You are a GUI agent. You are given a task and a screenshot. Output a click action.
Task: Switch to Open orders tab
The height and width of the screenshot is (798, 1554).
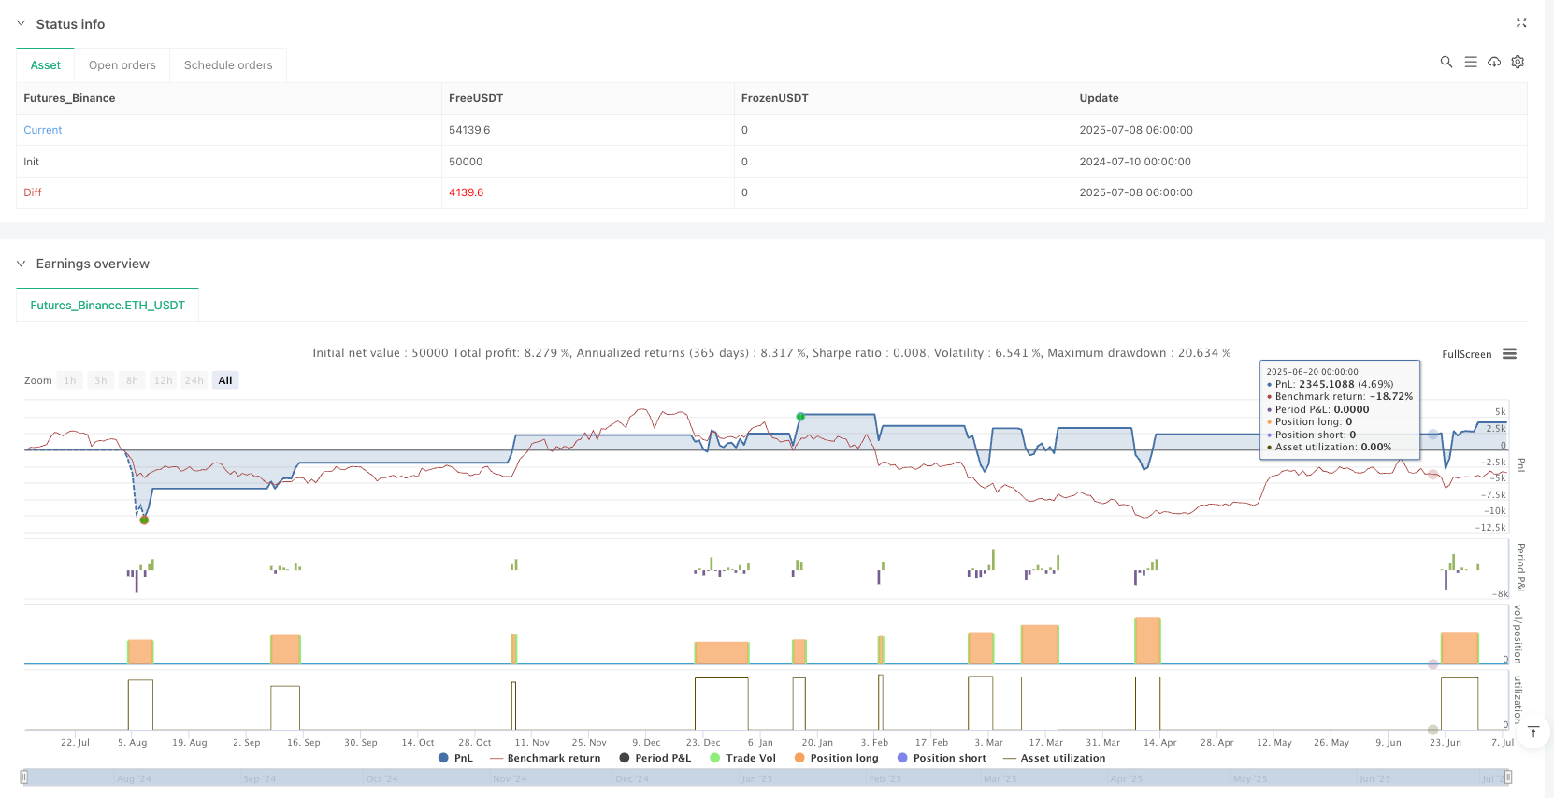tap(122, 65)
